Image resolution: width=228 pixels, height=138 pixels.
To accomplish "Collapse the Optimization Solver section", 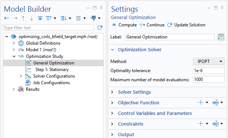I will click(x=113, y=50).
